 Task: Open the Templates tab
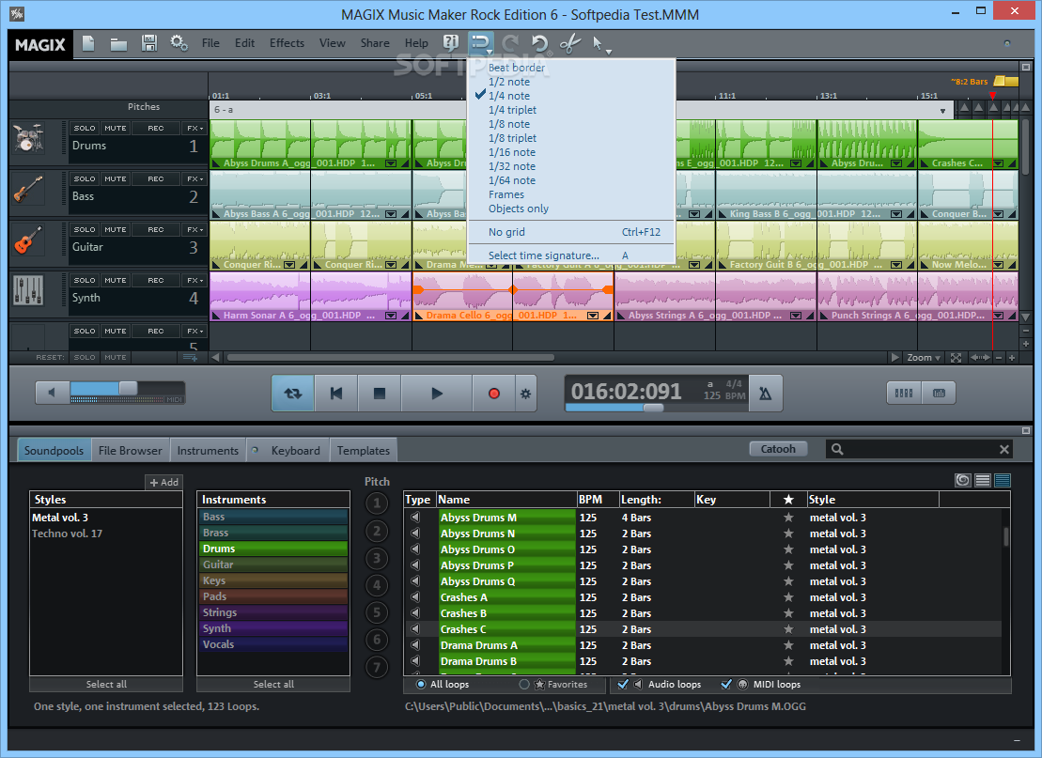364,451
